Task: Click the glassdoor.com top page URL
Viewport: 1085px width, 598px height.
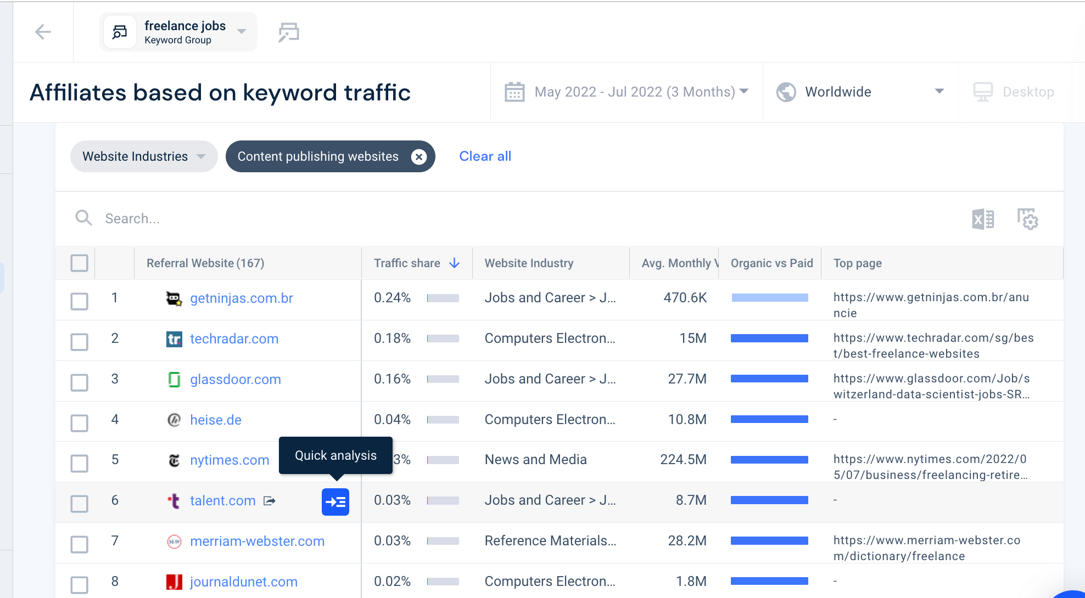Action: coord(932,386)
